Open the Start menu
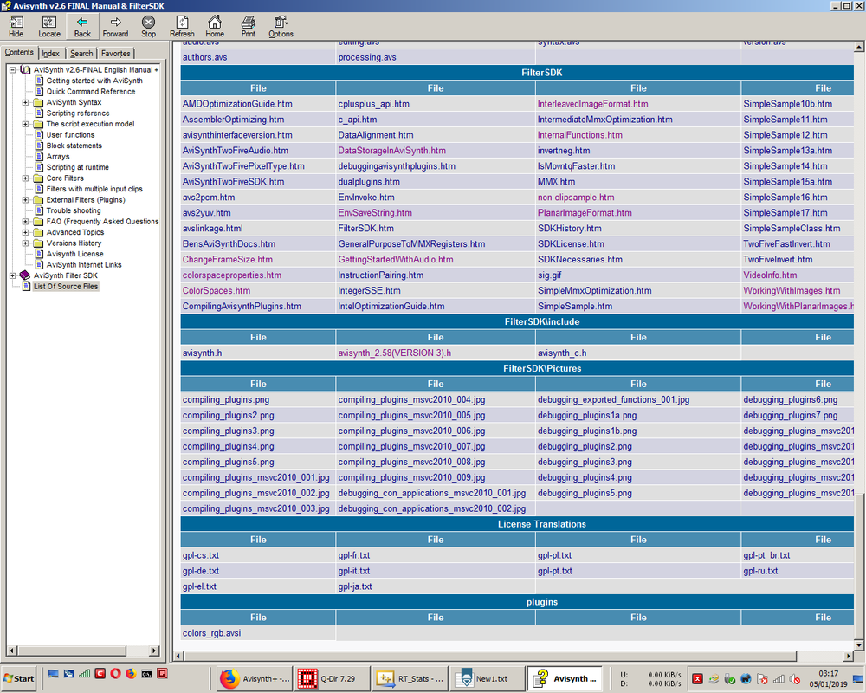 pos(19,678)
